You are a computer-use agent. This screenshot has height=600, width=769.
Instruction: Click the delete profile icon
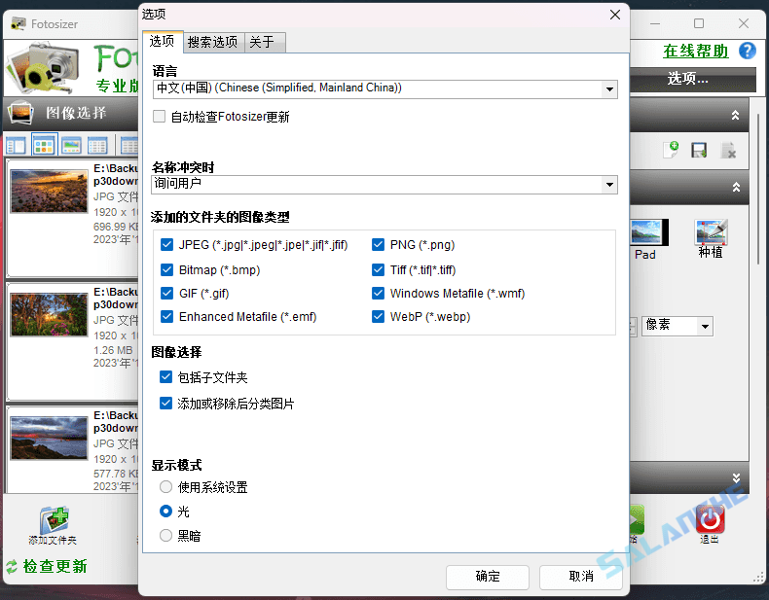[728, 150]
